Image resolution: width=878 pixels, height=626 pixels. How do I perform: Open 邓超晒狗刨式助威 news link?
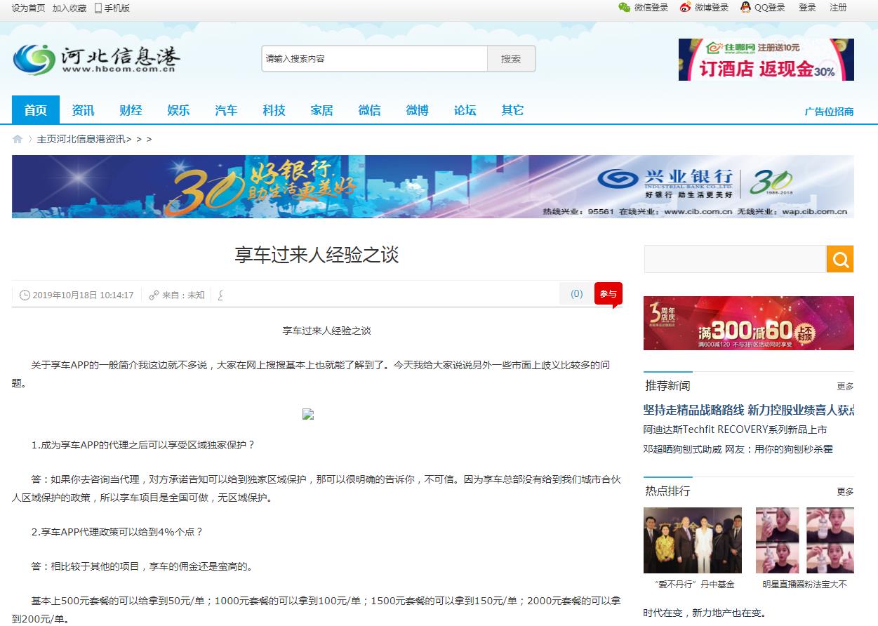(x=738, y=449)
